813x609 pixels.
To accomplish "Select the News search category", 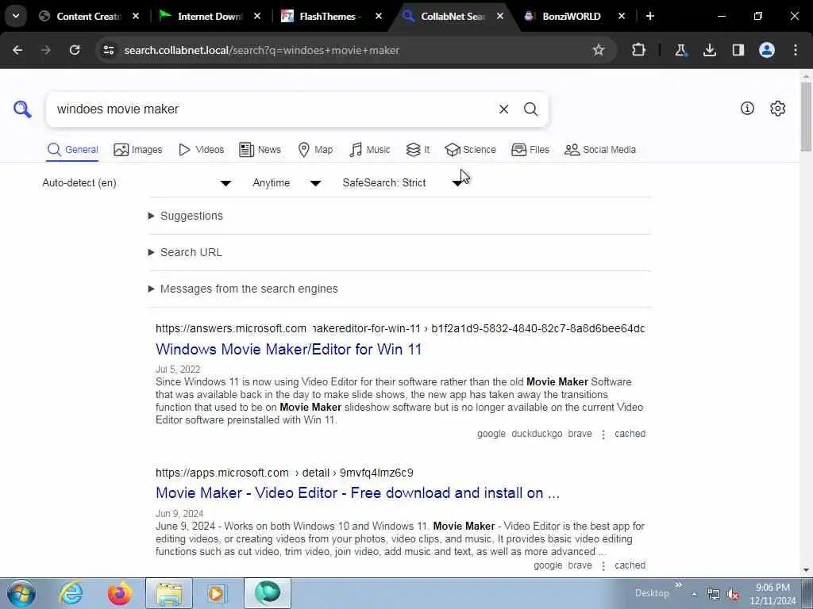I will tap(260, 150).
